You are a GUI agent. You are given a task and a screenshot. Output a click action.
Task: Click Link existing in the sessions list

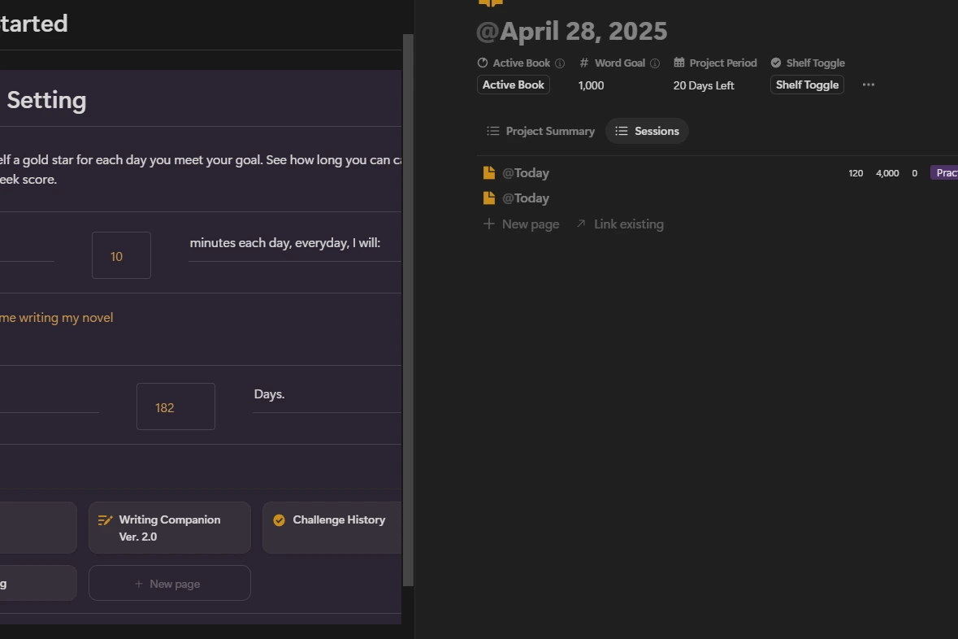tap(620, 224)
